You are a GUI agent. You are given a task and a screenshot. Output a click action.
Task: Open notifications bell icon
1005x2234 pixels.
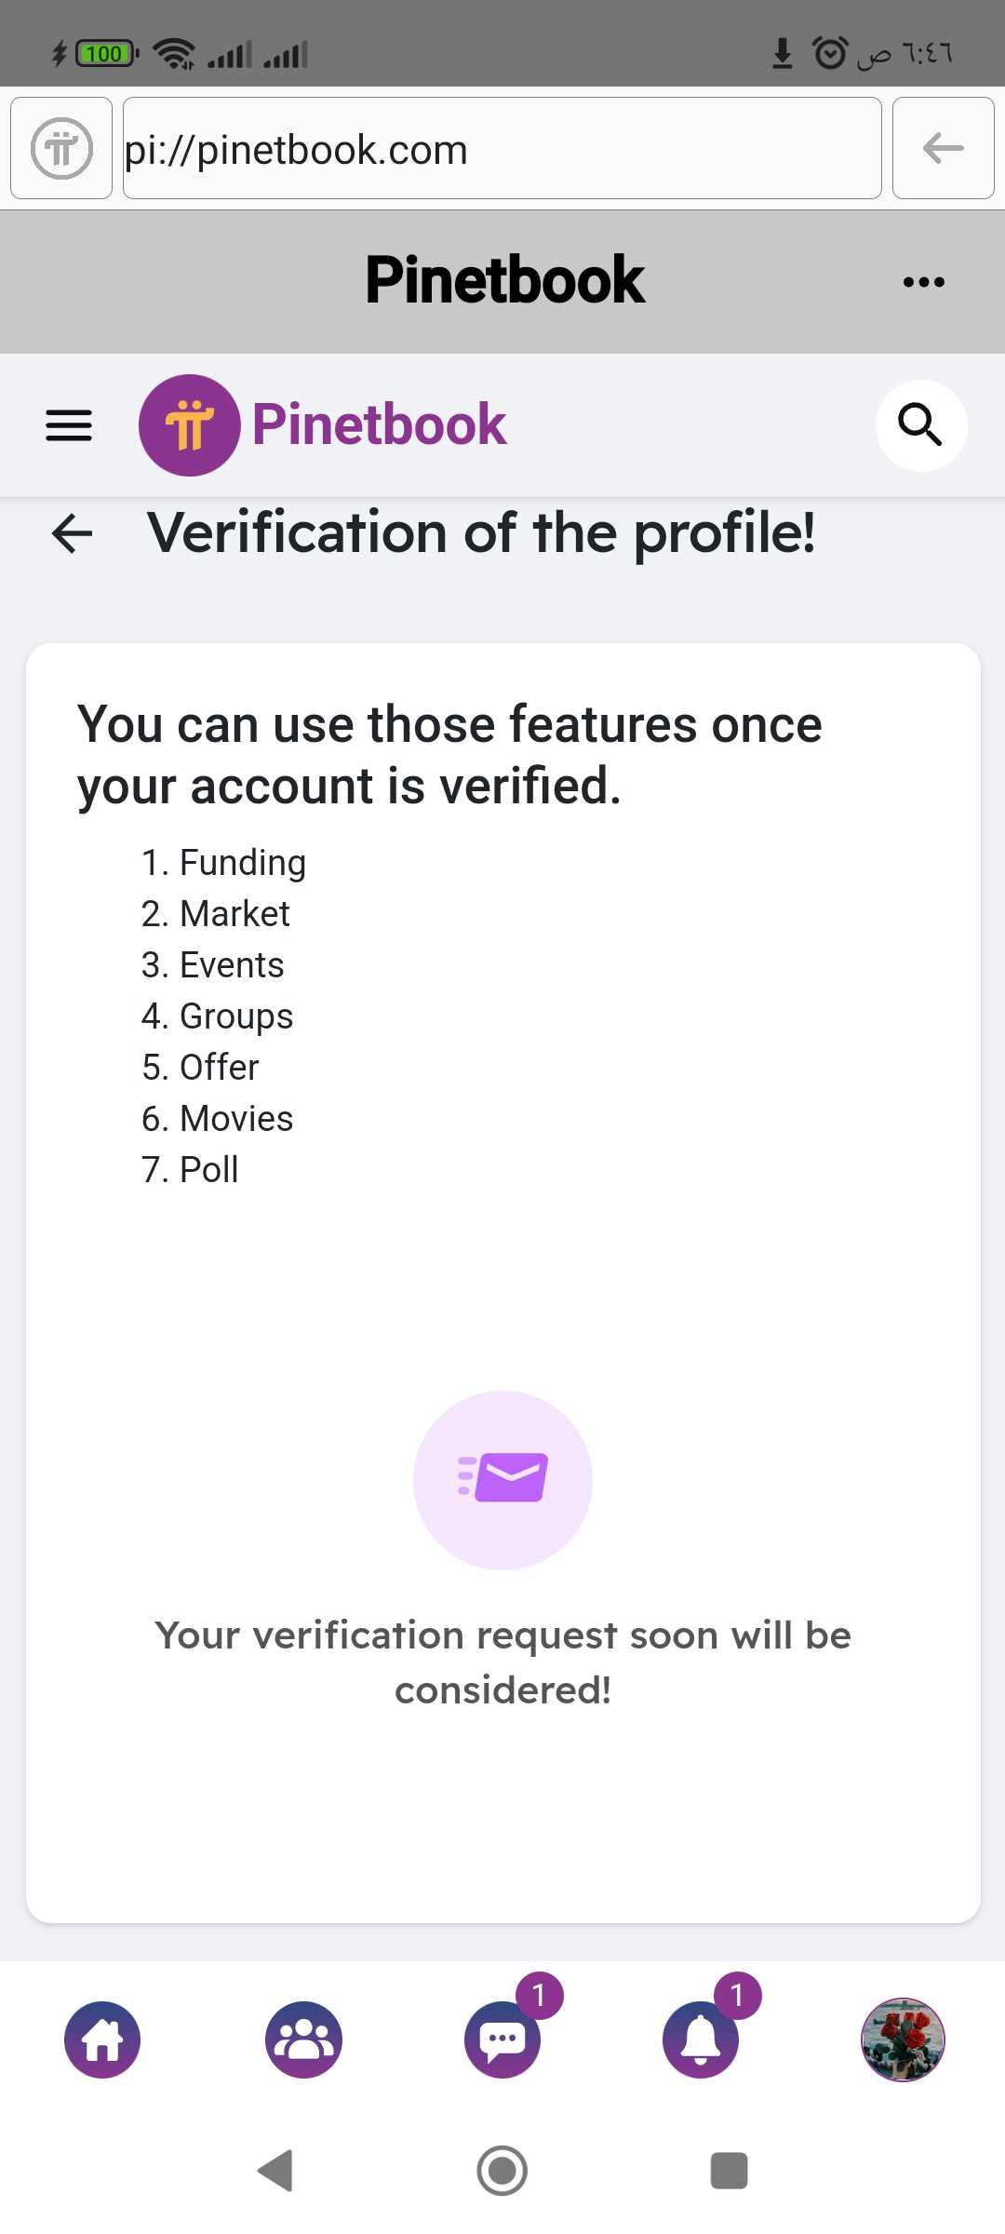[701, 2039]
